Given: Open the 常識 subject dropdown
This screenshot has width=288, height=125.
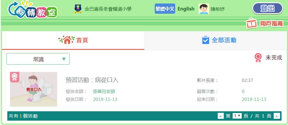Looking at the screenshot, I should tap(38, 59).
